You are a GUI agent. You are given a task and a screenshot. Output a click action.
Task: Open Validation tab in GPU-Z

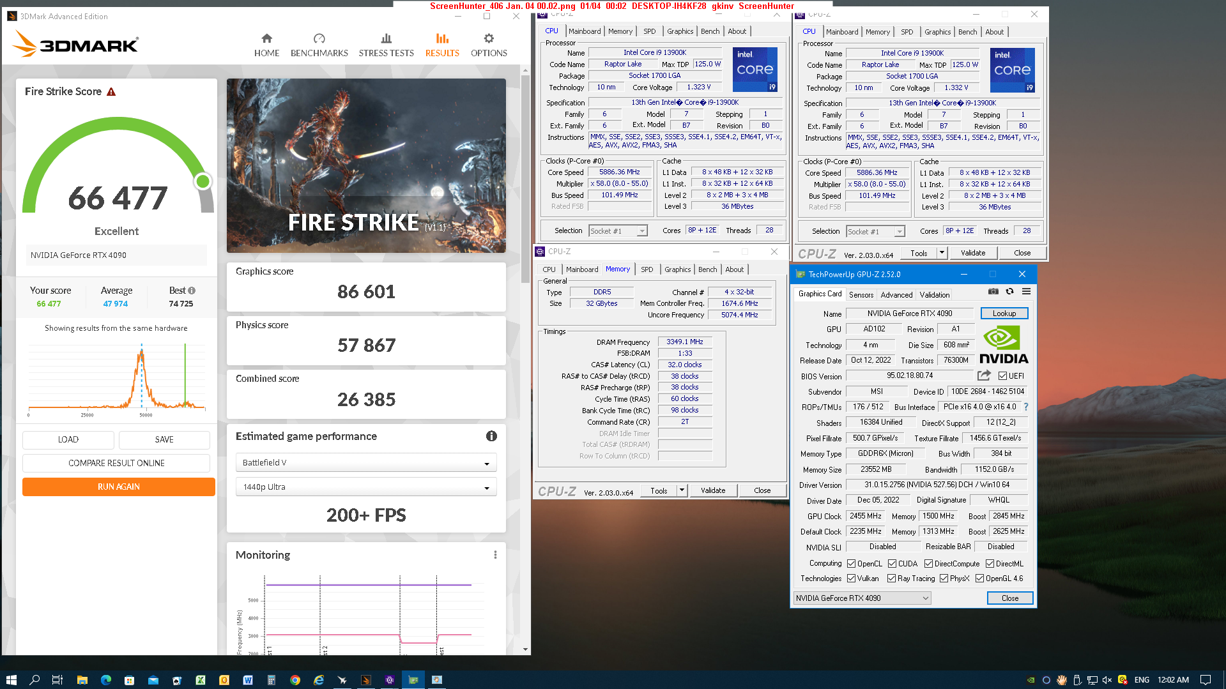pos(934,295)
